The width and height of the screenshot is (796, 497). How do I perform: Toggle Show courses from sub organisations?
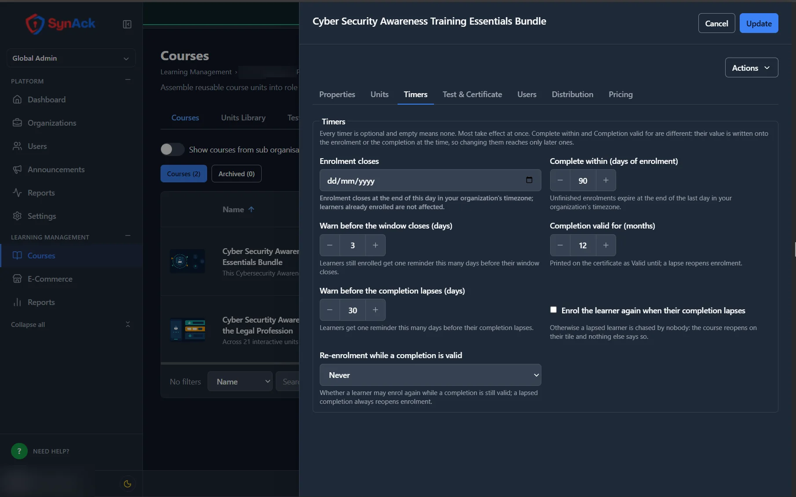click(172, 149)
